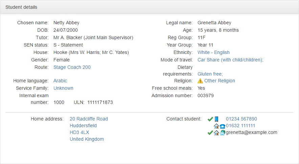Viewport: 299px width, 164px height.
Task: Click the Other Religion link
Action: [x=220, y=81]
